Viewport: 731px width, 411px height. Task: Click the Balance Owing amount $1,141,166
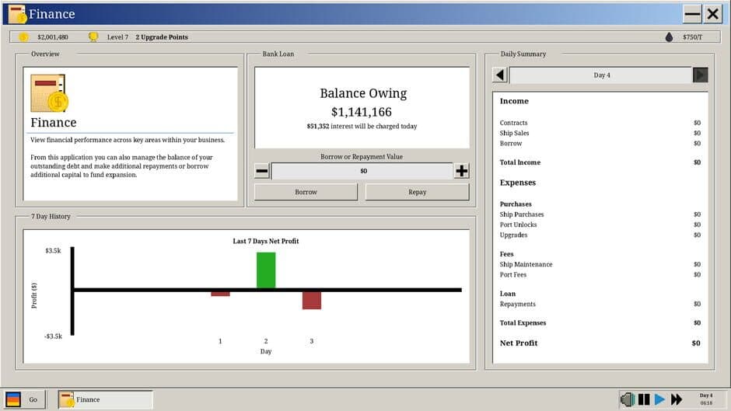pos(362,112)
